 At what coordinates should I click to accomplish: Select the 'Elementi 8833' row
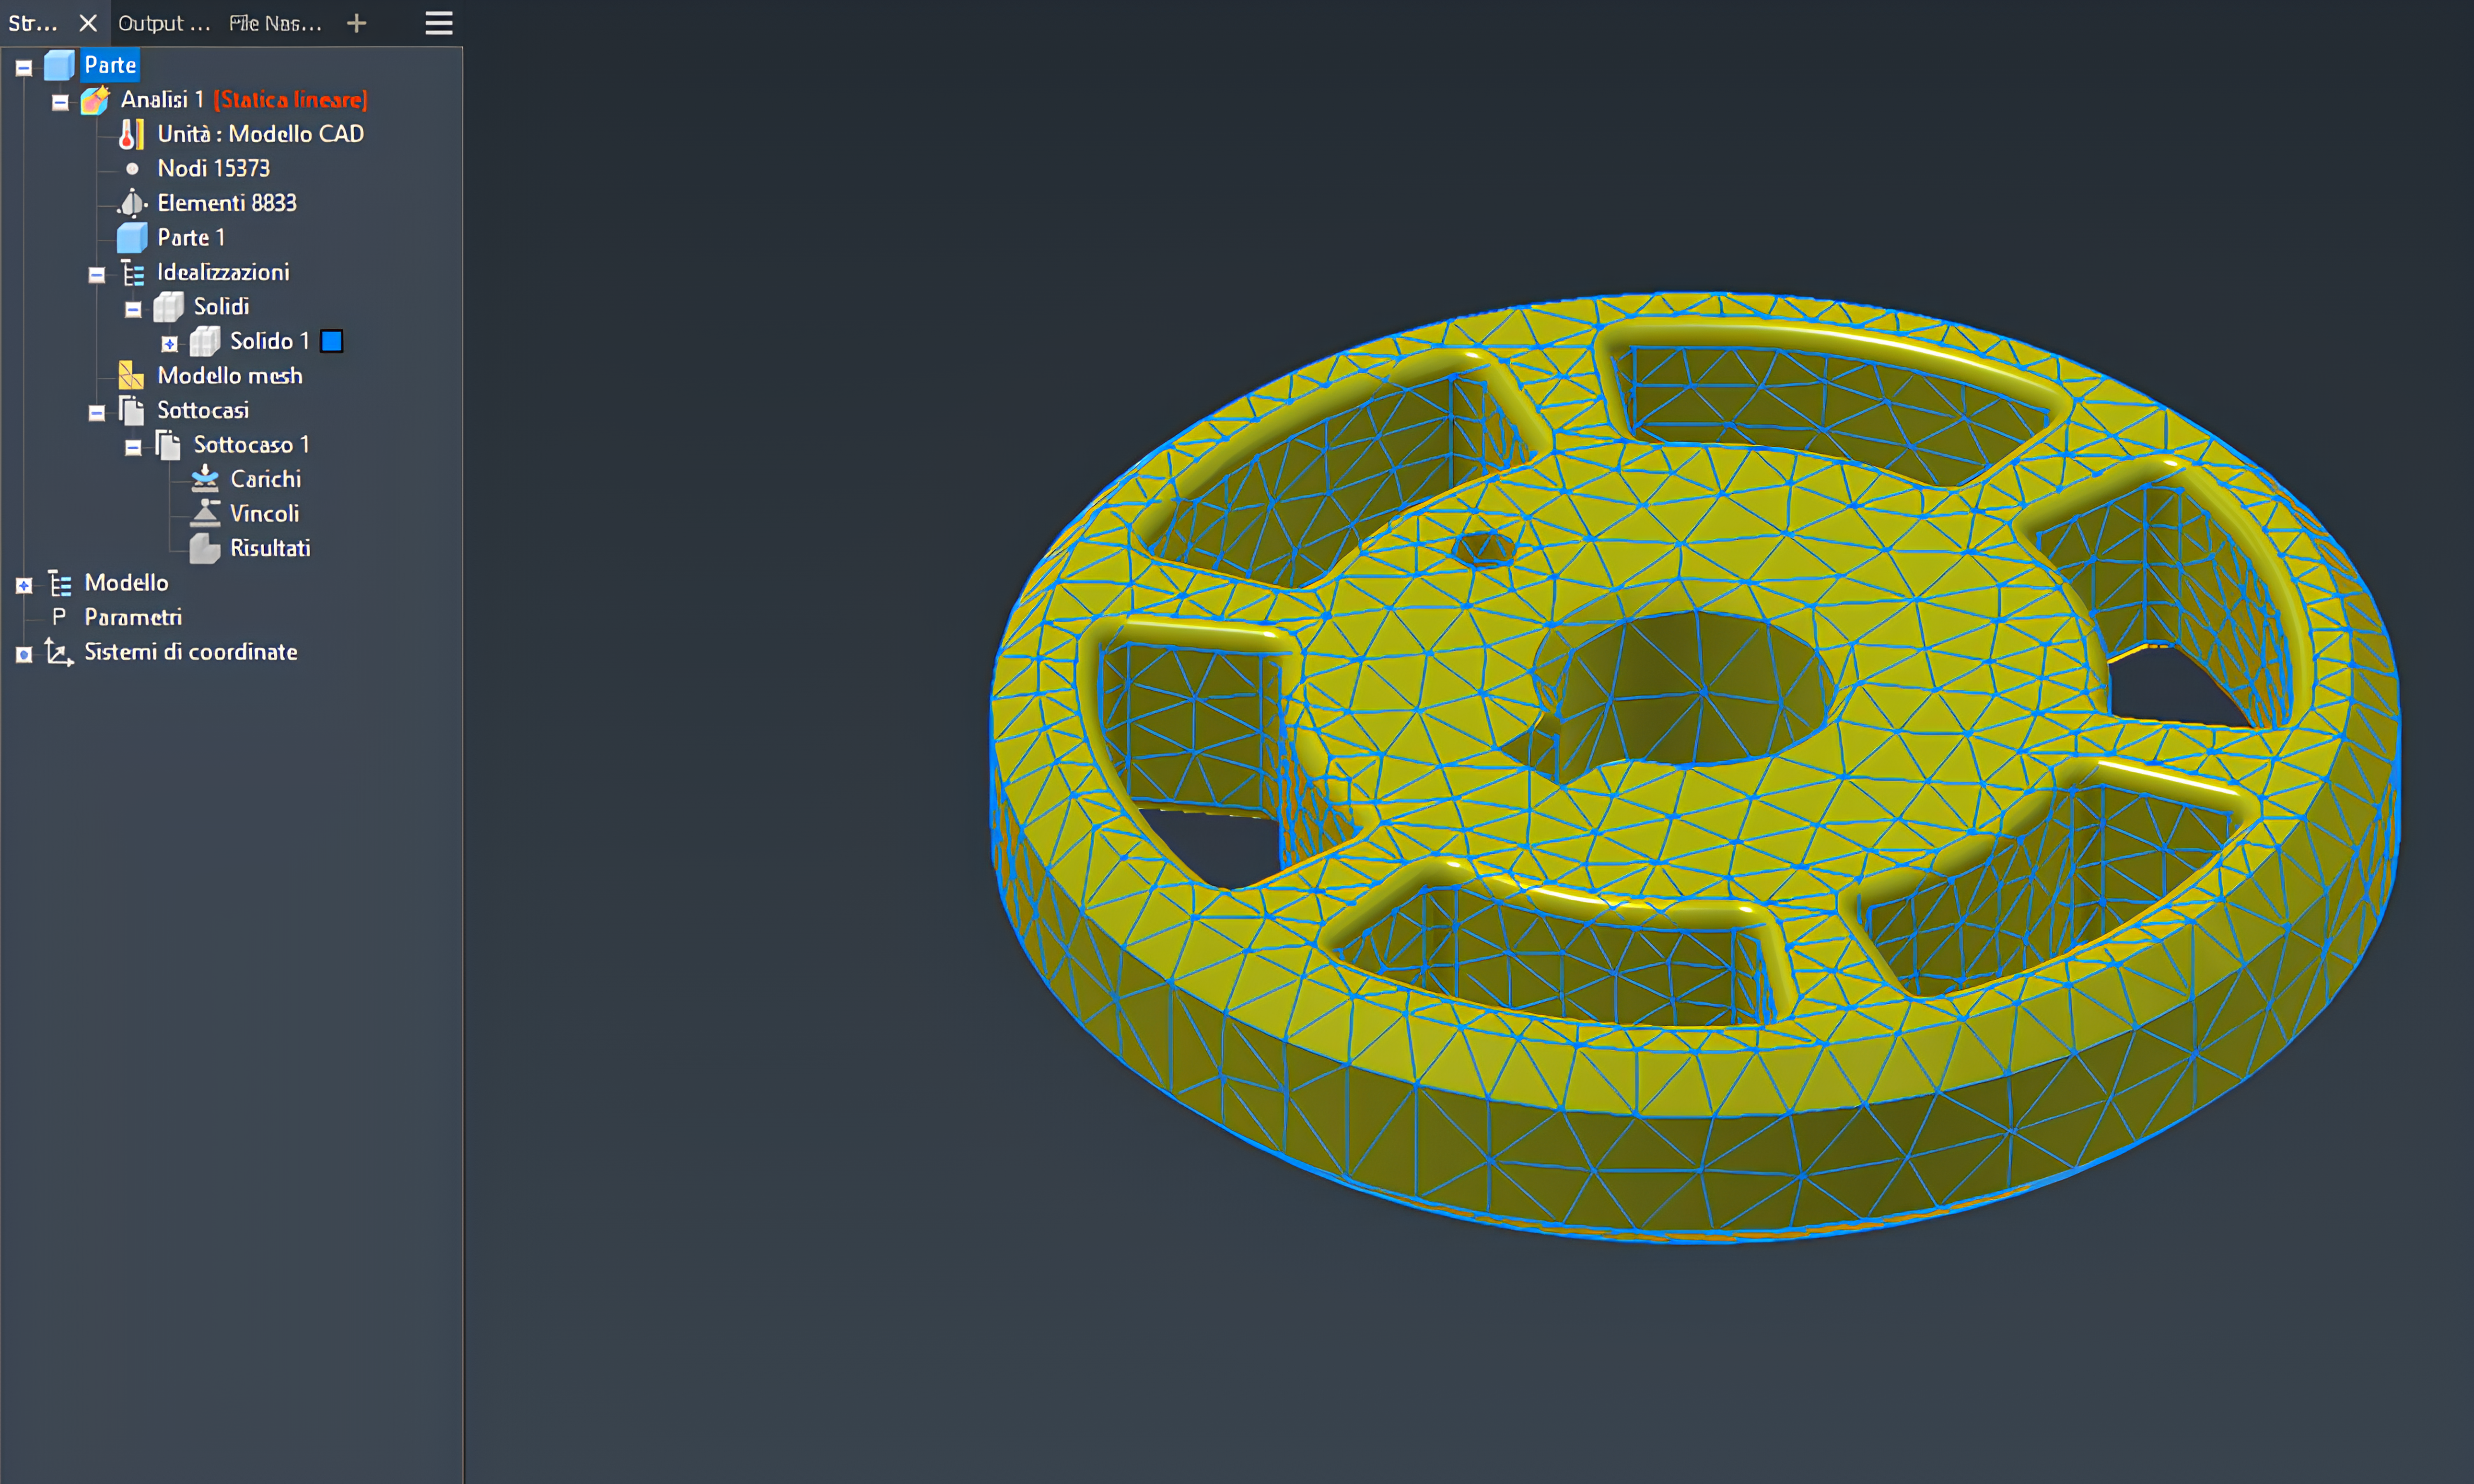click(227, 203)
